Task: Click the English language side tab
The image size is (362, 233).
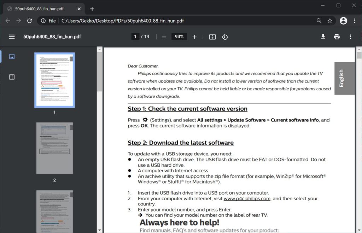Action: pyautogui.click(x=344, y=78)
